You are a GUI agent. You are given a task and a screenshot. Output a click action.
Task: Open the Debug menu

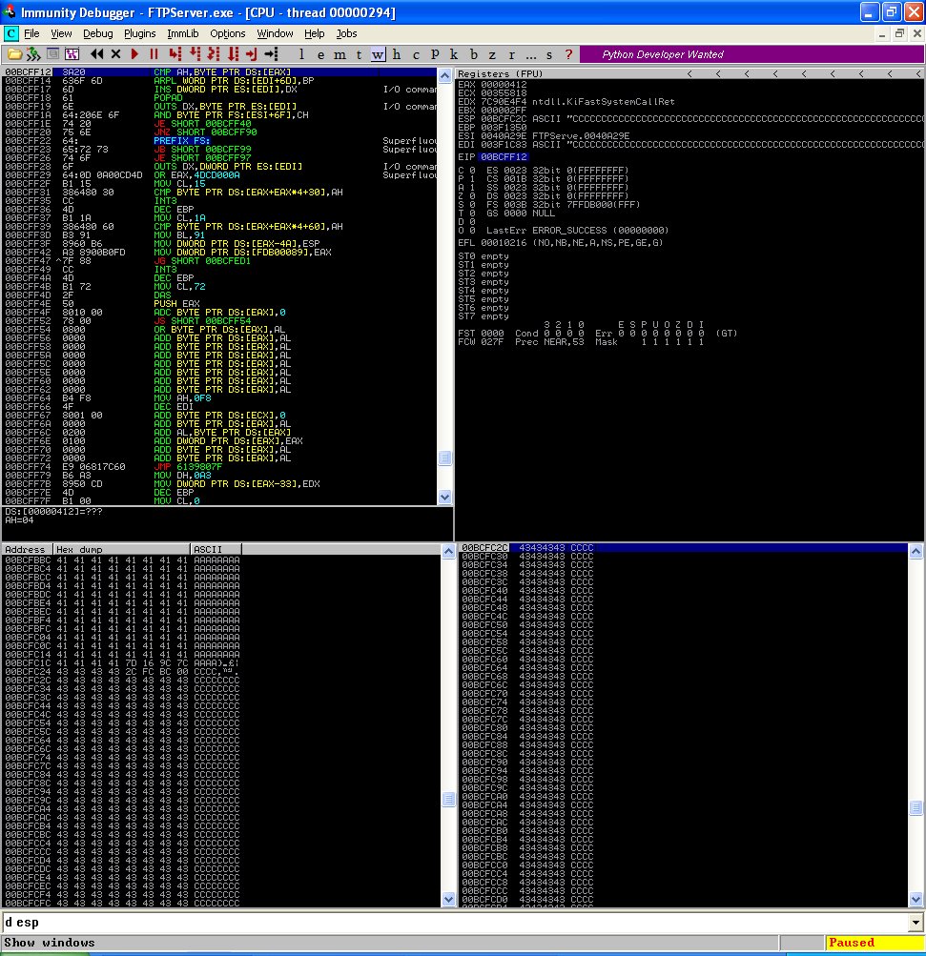tap(97, 33)
